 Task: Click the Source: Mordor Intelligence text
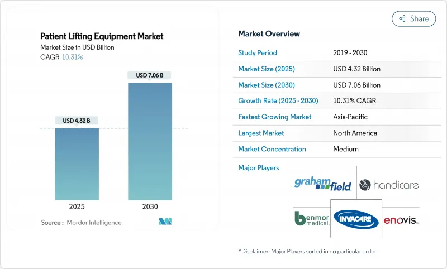(x=81, y=223)
